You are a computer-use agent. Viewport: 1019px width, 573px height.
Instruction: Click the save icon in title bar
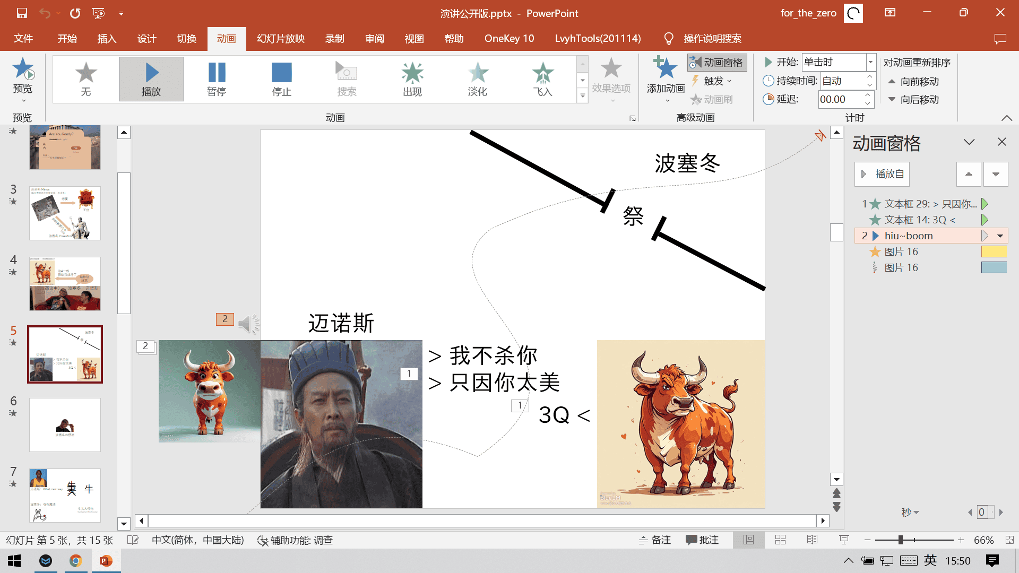22,13
